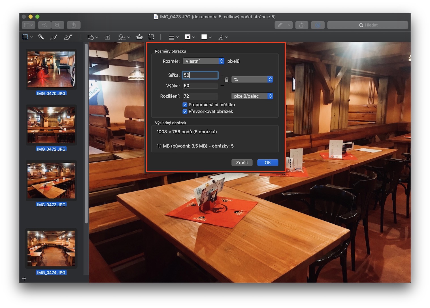Zoom out using the minus magnifier
This screenshot has height=308, width=430.
(45, 25)
